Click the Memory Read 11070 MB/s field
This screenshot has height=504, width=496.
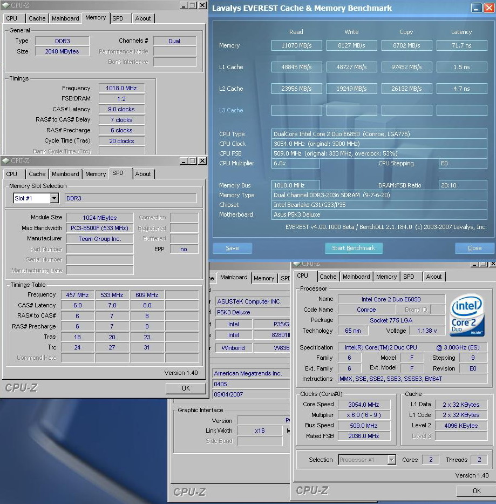click(296, 45)
